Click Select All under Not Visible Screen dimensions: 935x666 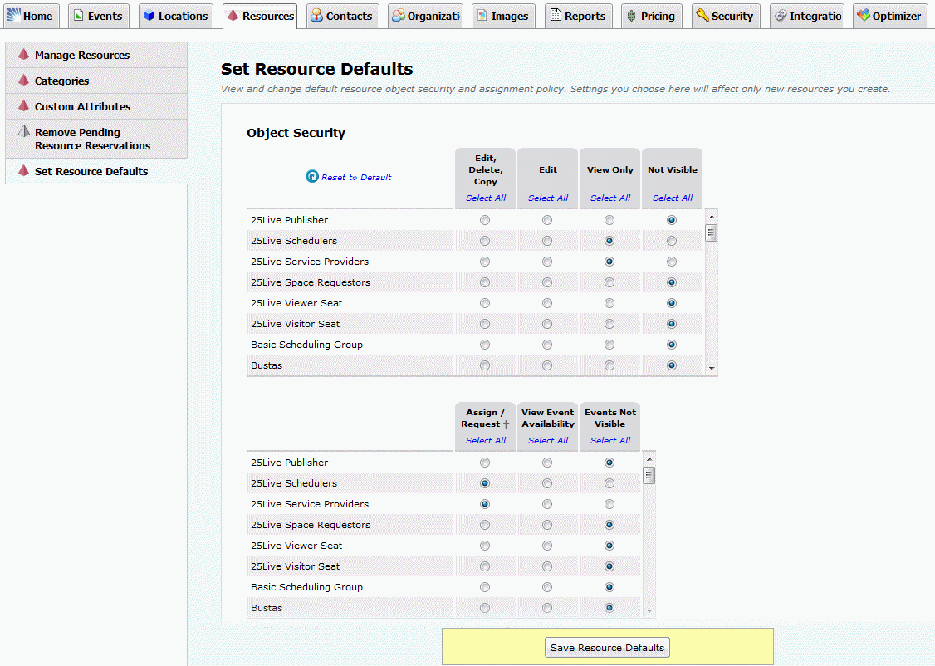click(x=672, y=198)
